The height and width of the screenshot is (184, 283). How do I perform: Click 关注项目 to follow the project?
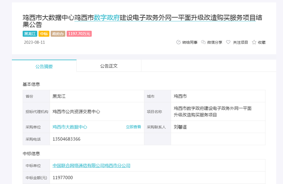pyautogui.click(x=241, y=42)
